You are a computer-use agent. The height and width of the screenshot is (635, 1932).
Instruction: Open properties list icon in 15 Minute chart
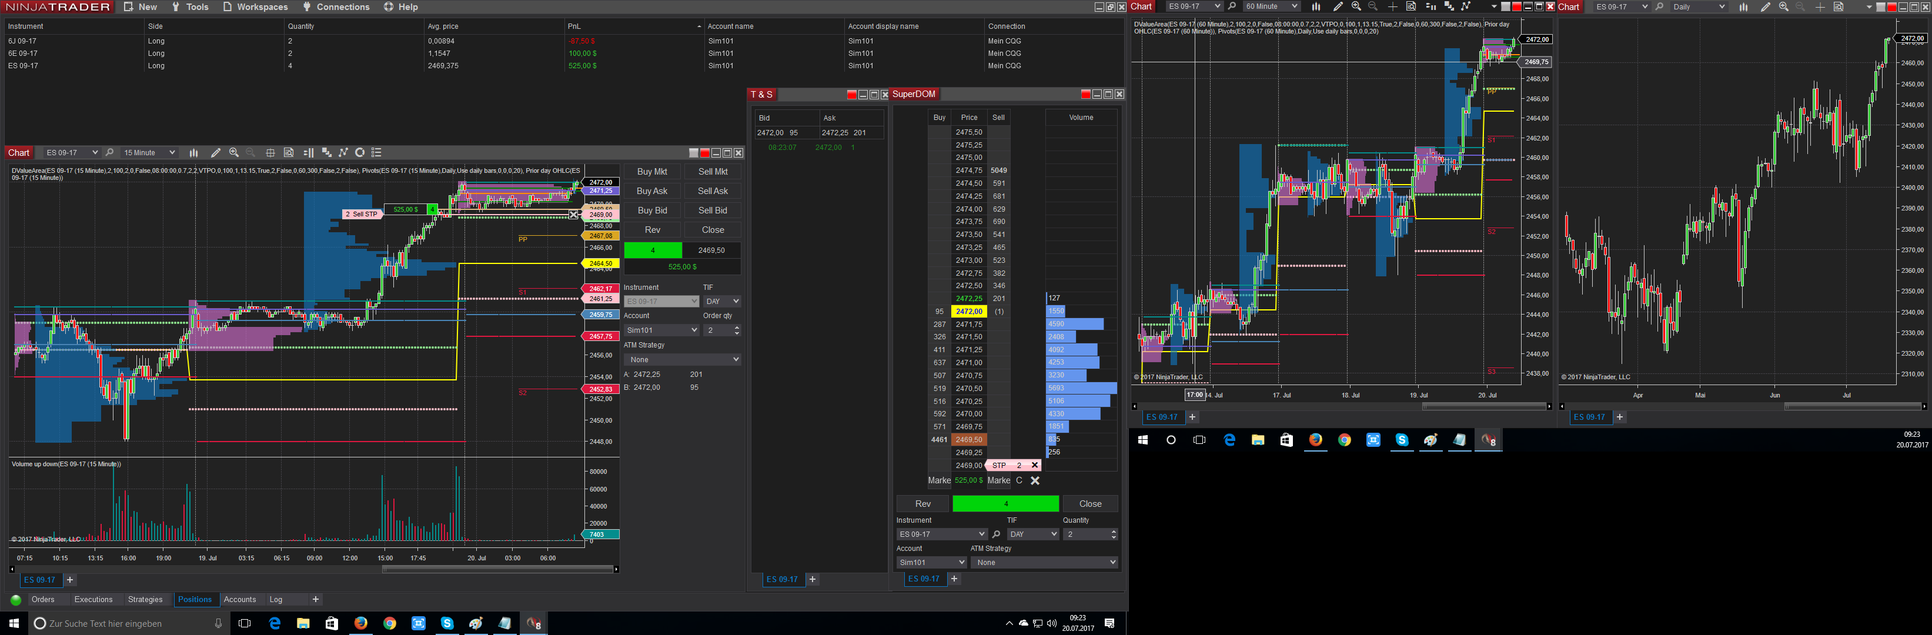point(376,153)
